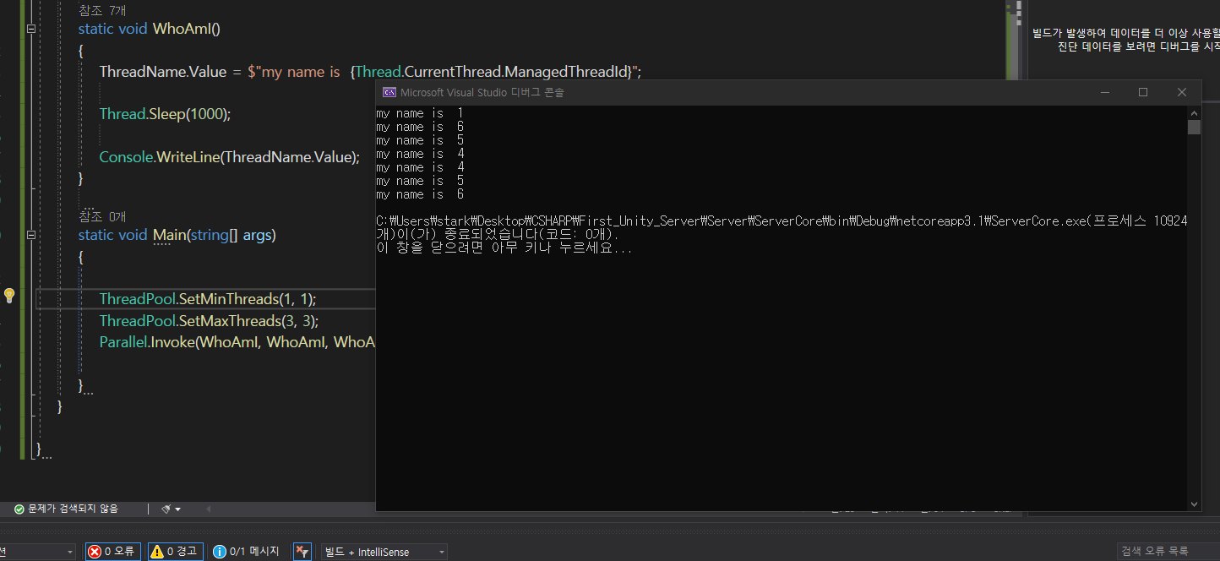Click the clear build filter icon
1220x561 pixels.
[x=302, y=552]
